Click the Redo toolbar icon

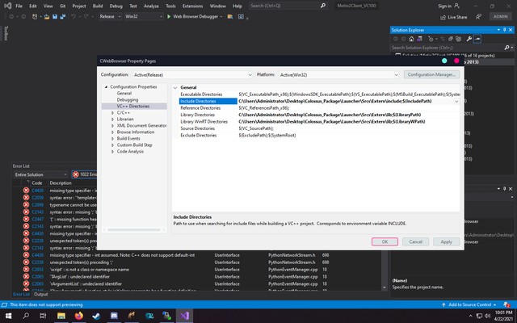pos(86,16)
